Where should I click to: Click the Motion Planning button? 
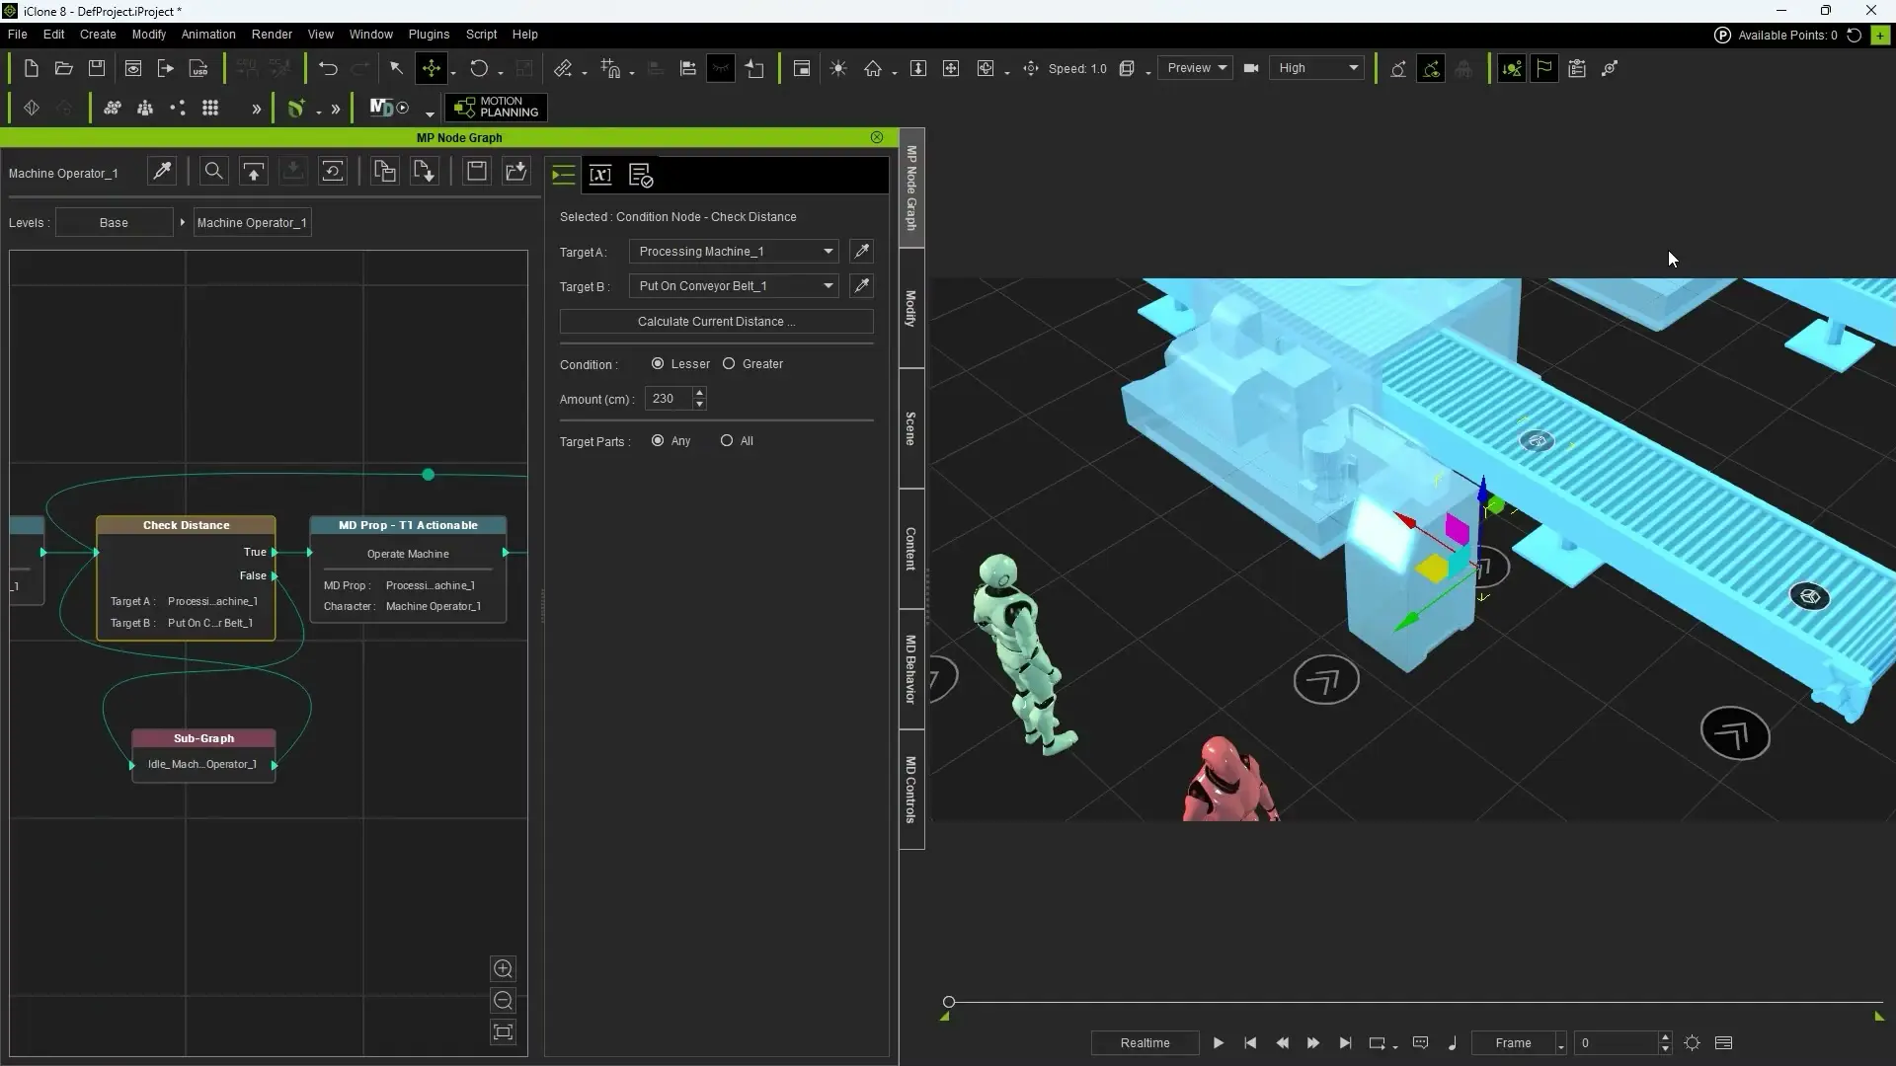(x=496, y=107)
